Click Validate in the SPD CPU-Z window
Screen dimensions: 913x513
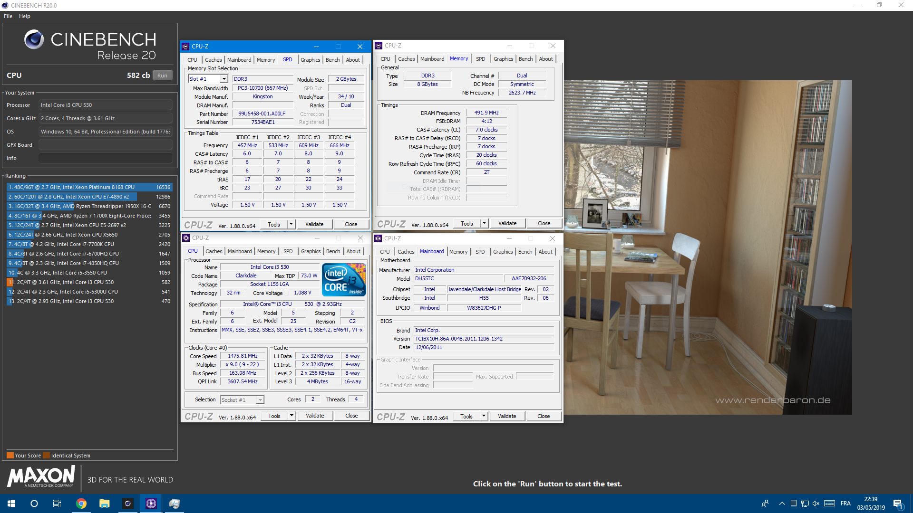[314, 224]
